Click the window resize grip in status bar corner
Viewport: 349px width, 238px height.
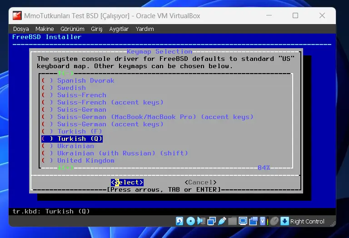[333, 224]
